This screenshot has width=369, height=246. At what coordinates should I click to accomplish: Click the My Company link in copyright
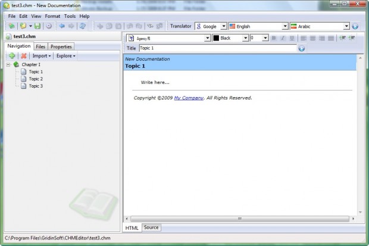click(x=189, y=98)
